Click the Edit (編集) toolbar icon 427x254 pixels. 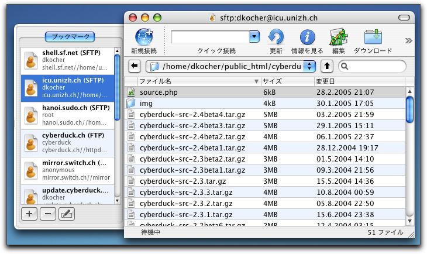(x=339, y=36)
